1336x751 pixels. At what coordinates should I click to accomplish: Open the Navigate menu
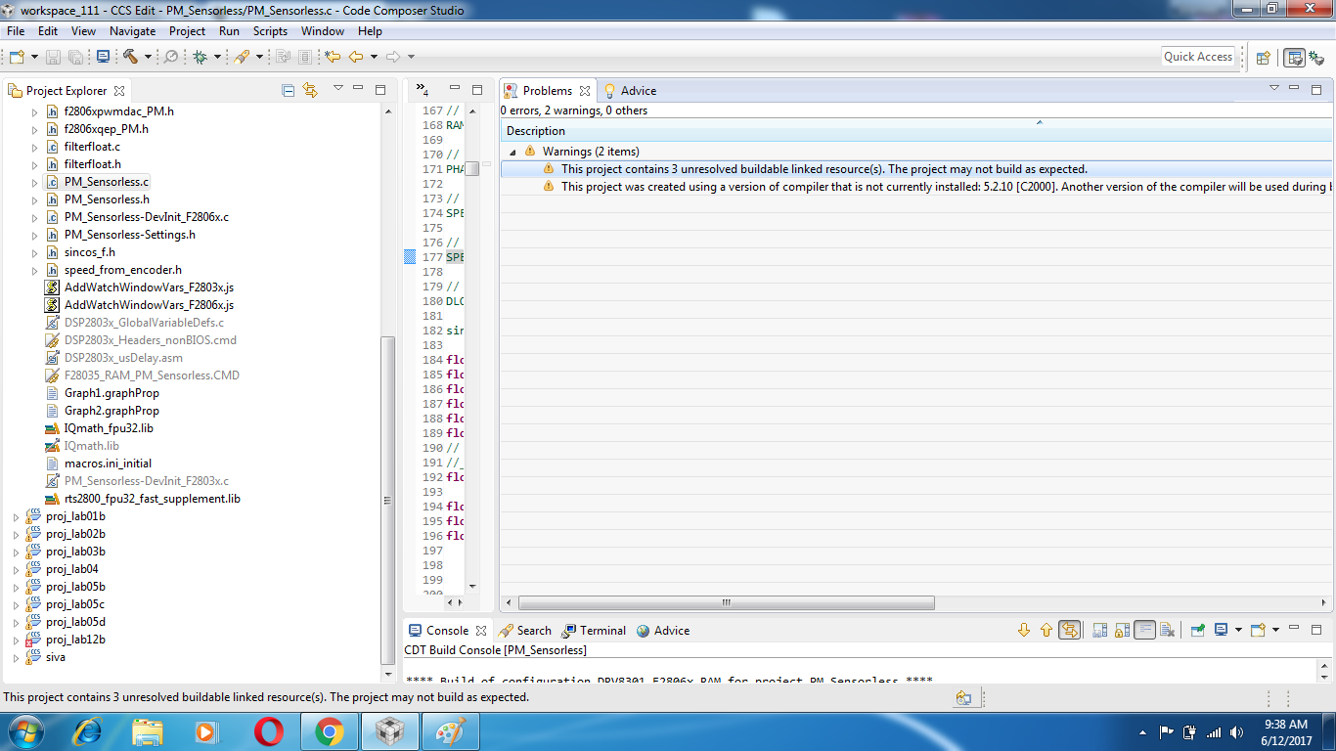click(x=132, y=31)
